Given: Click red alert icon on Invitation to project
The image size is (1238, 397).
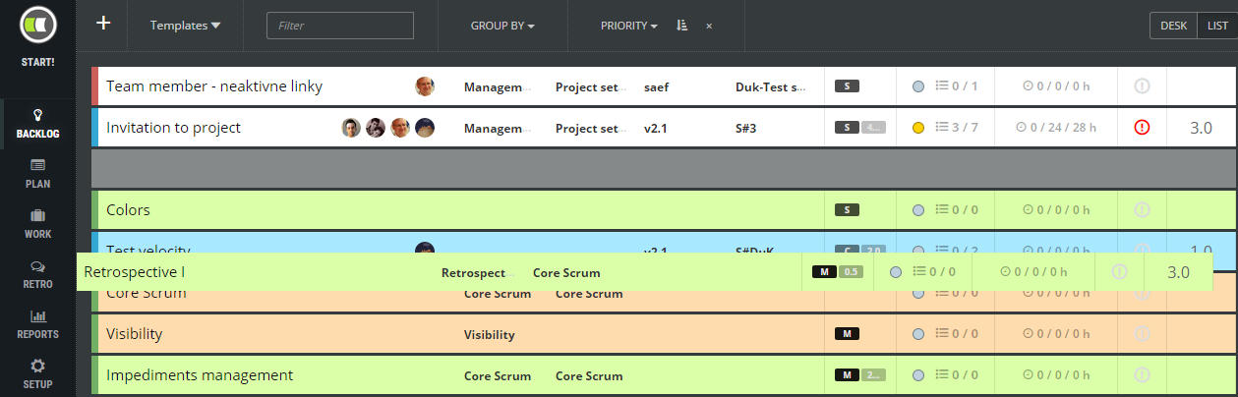Looking at the screenshot, I should [x=1142, y=128].
